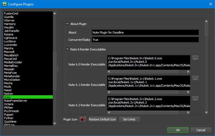Click right arrow of Nuke 6.2 path scrollbar
The image size is (215, 136).
(188, 112)
